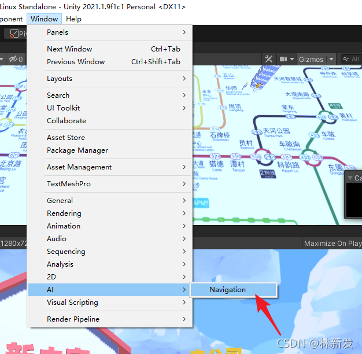Image resolution: width=362 pixels, height=354 pixels.
Task: Expand the UI Toolkit submenu
Action: (110, 108)
